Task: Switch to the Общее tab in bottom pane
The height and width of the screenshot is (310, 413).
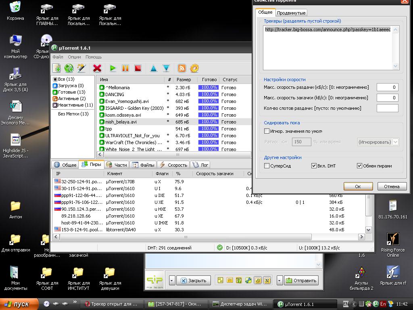Action: click(x=65, y=165)
